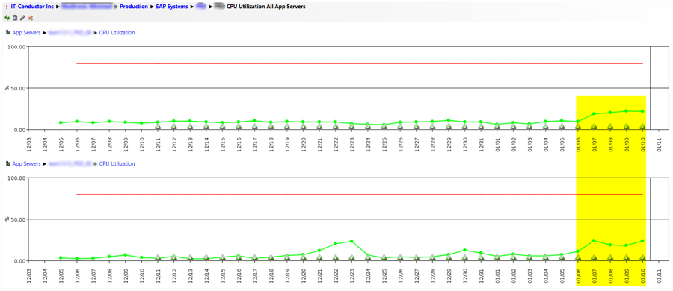Click the 12/11 baseline marker icon in top chart
Screen dimensions: 673x291
pyautogui.click(x=158, y=127)
